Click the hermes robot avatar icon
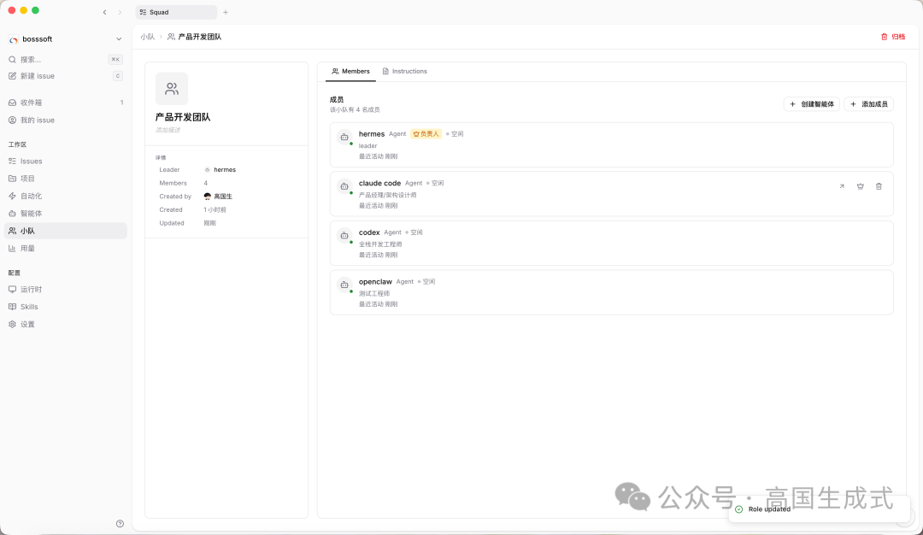Viewport: 923px width, 535px height. tap(344, 137)
